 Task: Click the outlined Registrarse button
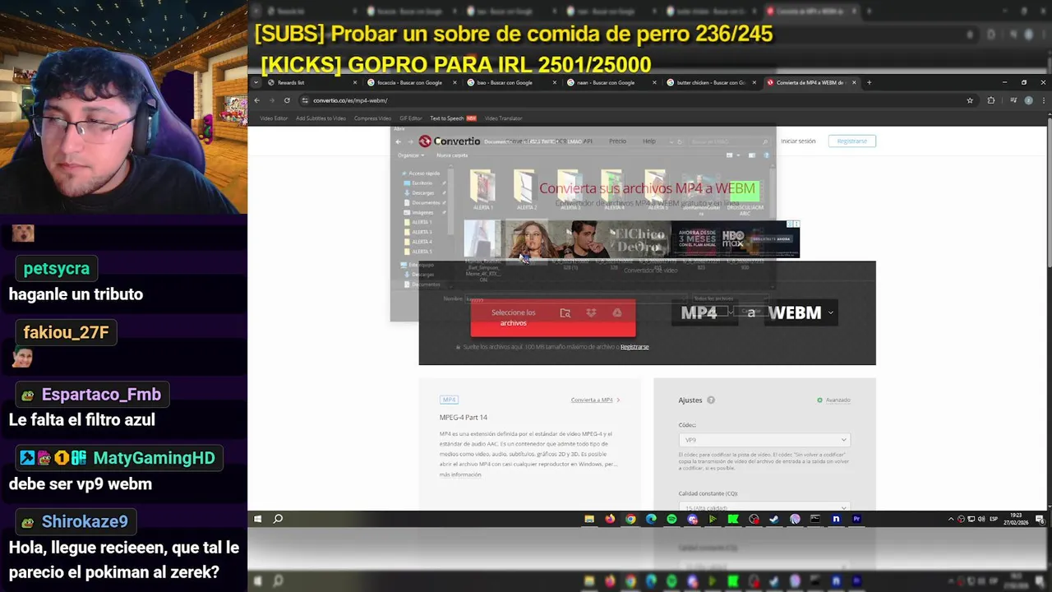[852, 141]
